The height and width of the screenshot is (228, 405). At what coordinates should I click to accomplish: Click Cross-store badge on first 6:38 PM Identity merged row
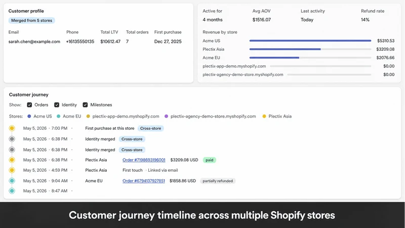(132, 139)
